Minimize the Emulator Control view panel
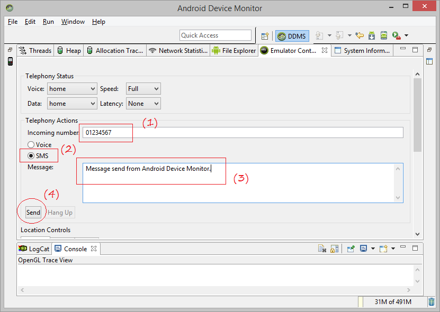 403,49
